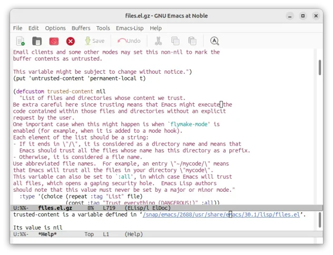Close the Emacs window

(316, 16)
